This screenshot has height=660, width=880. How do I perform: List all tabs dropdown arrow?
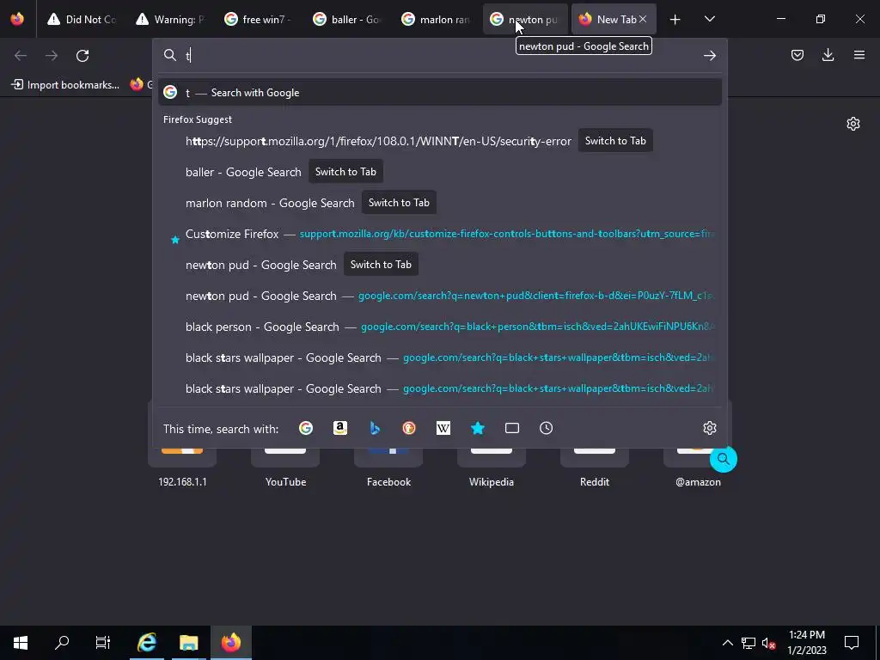pos(709,20)
